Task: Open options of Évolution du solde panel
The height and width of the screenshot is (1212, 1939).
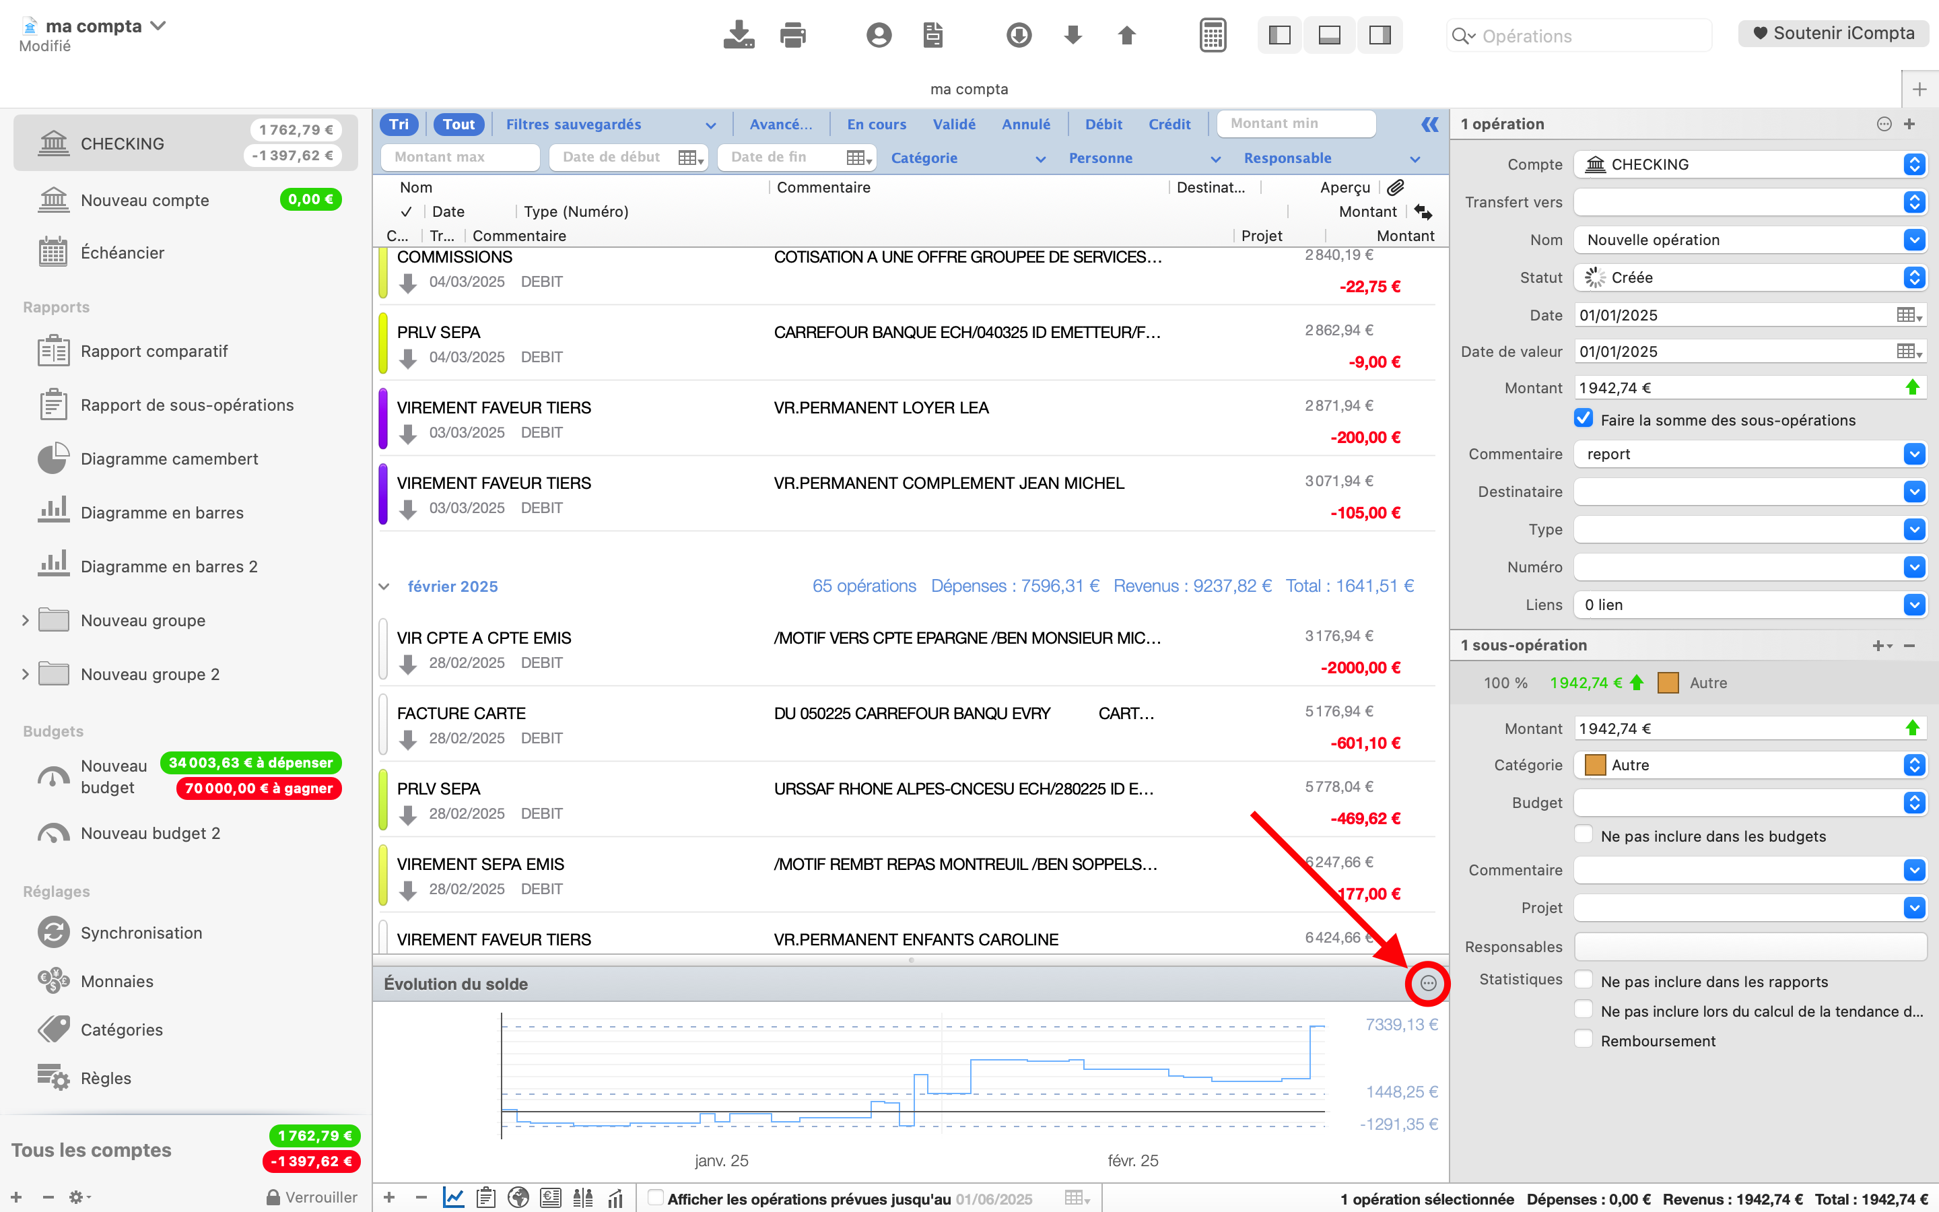Action: pyautogui.click(x=1428, y=984)
